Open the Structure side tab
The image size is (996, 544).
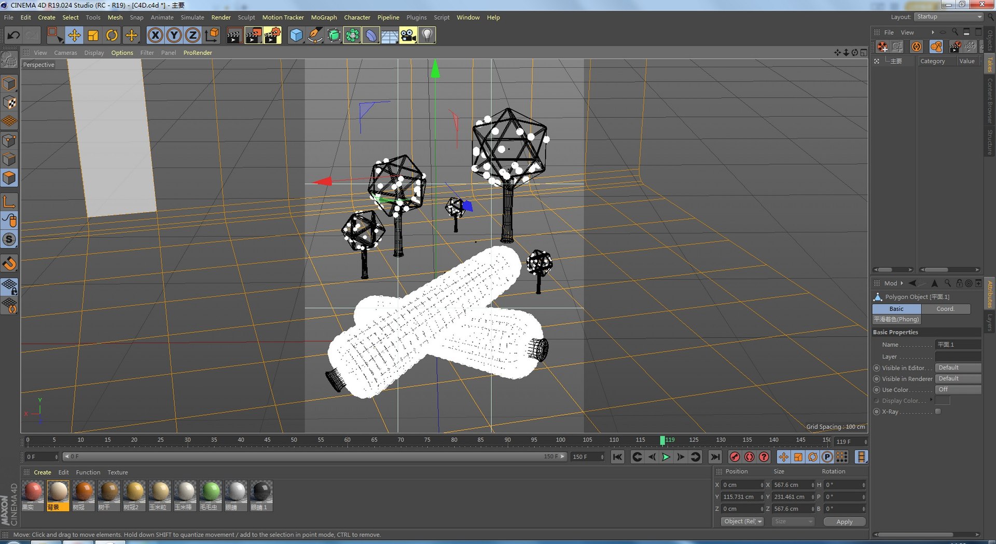[990, 142]
